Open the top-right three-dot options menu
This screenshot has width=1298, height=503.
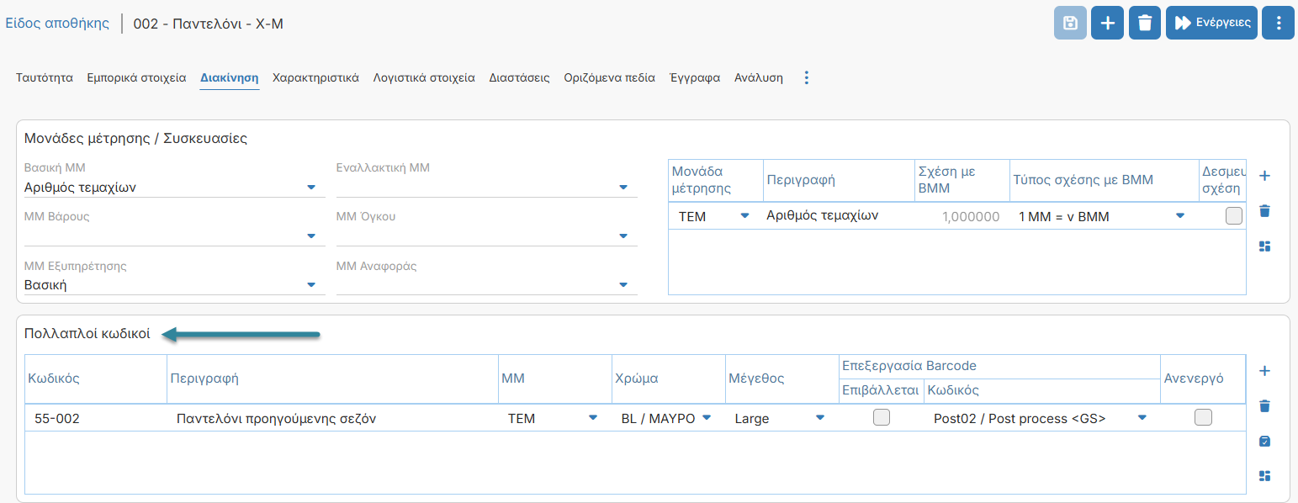[x=1279, y=23]
